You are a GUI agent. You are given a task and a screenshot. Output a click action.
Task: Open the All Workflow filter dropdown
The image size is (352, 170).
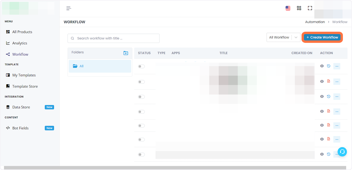[283, 37]
